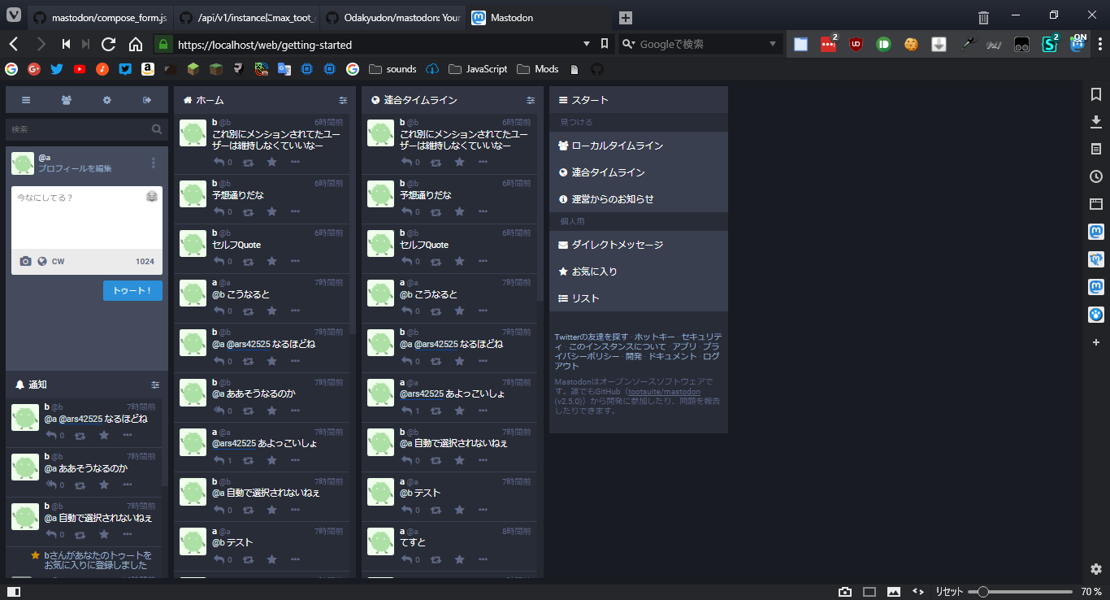
Task: Open the プロフィールを編集 link
Action: [x=75, y=168]
